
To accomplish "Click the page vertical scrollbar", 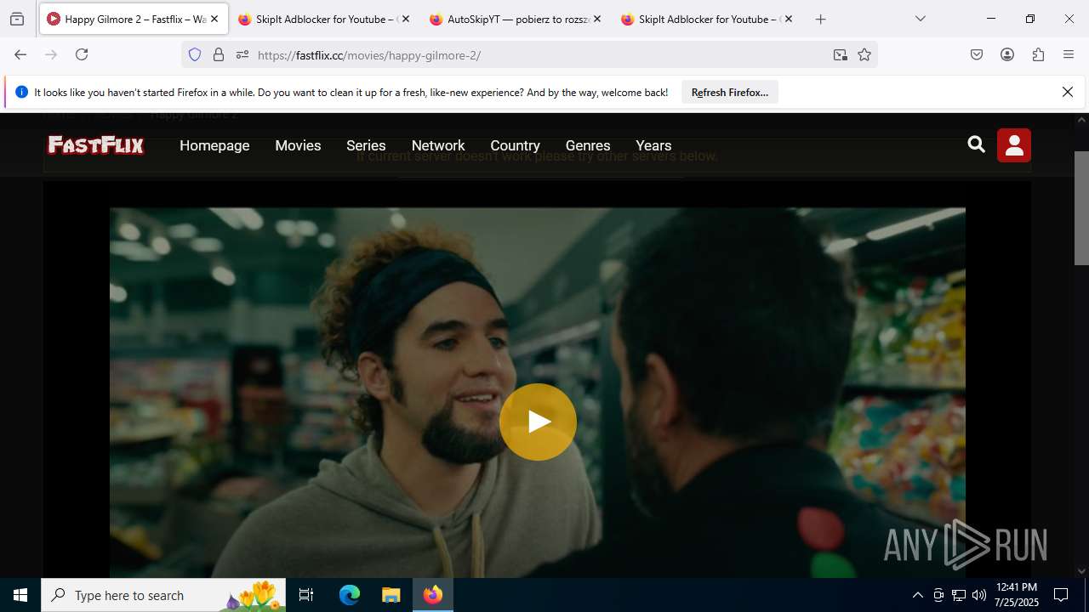I will click(1081, 208).
